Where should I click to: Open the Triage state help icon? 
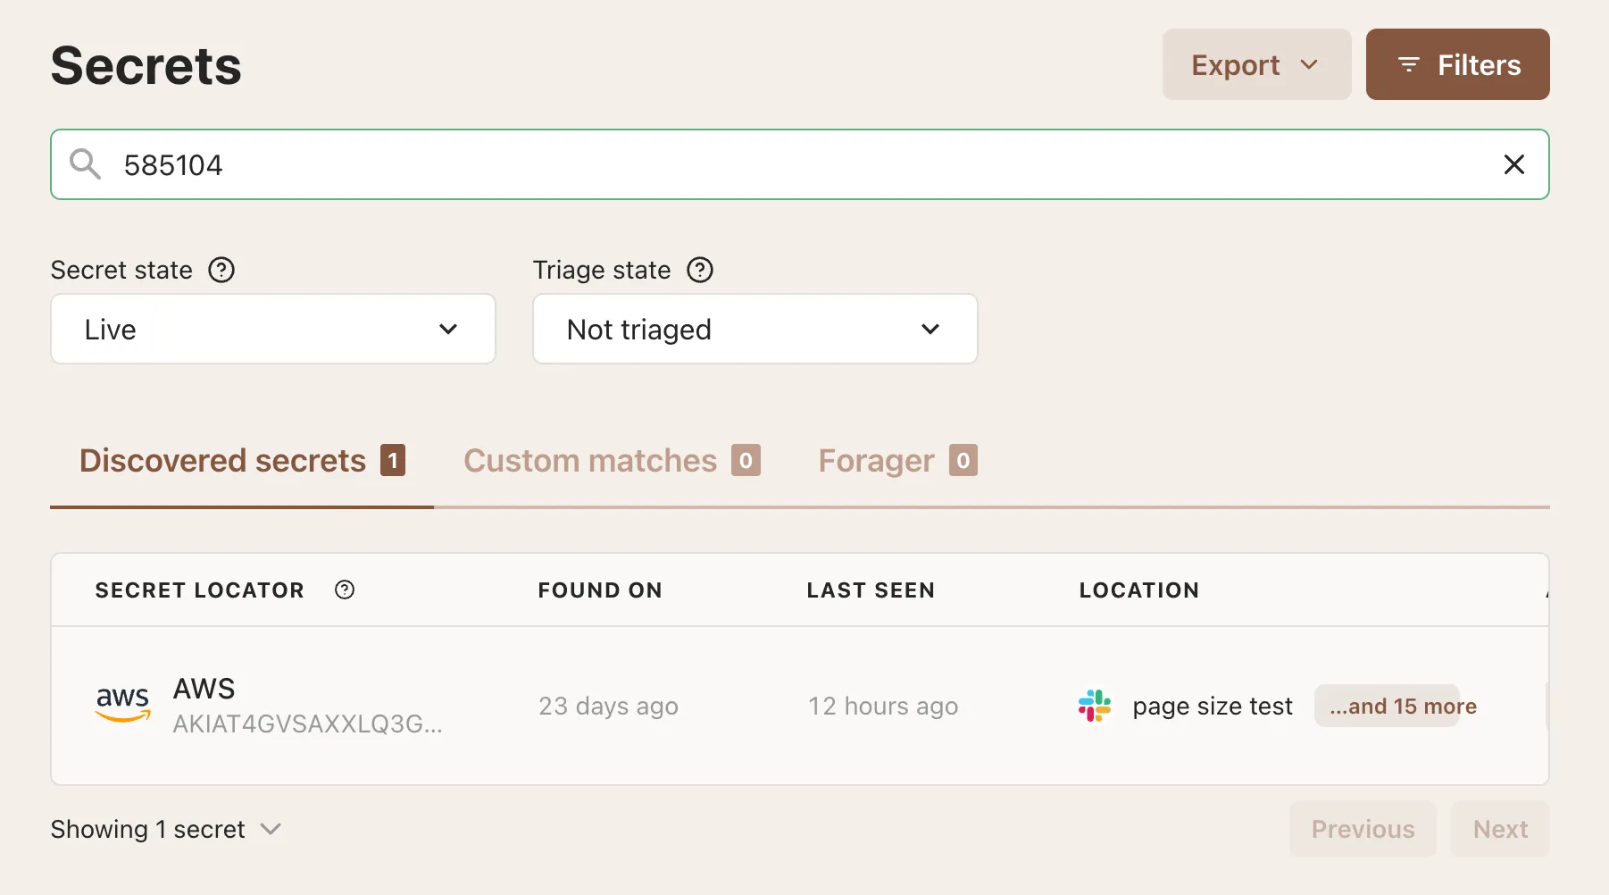point(700,270)
